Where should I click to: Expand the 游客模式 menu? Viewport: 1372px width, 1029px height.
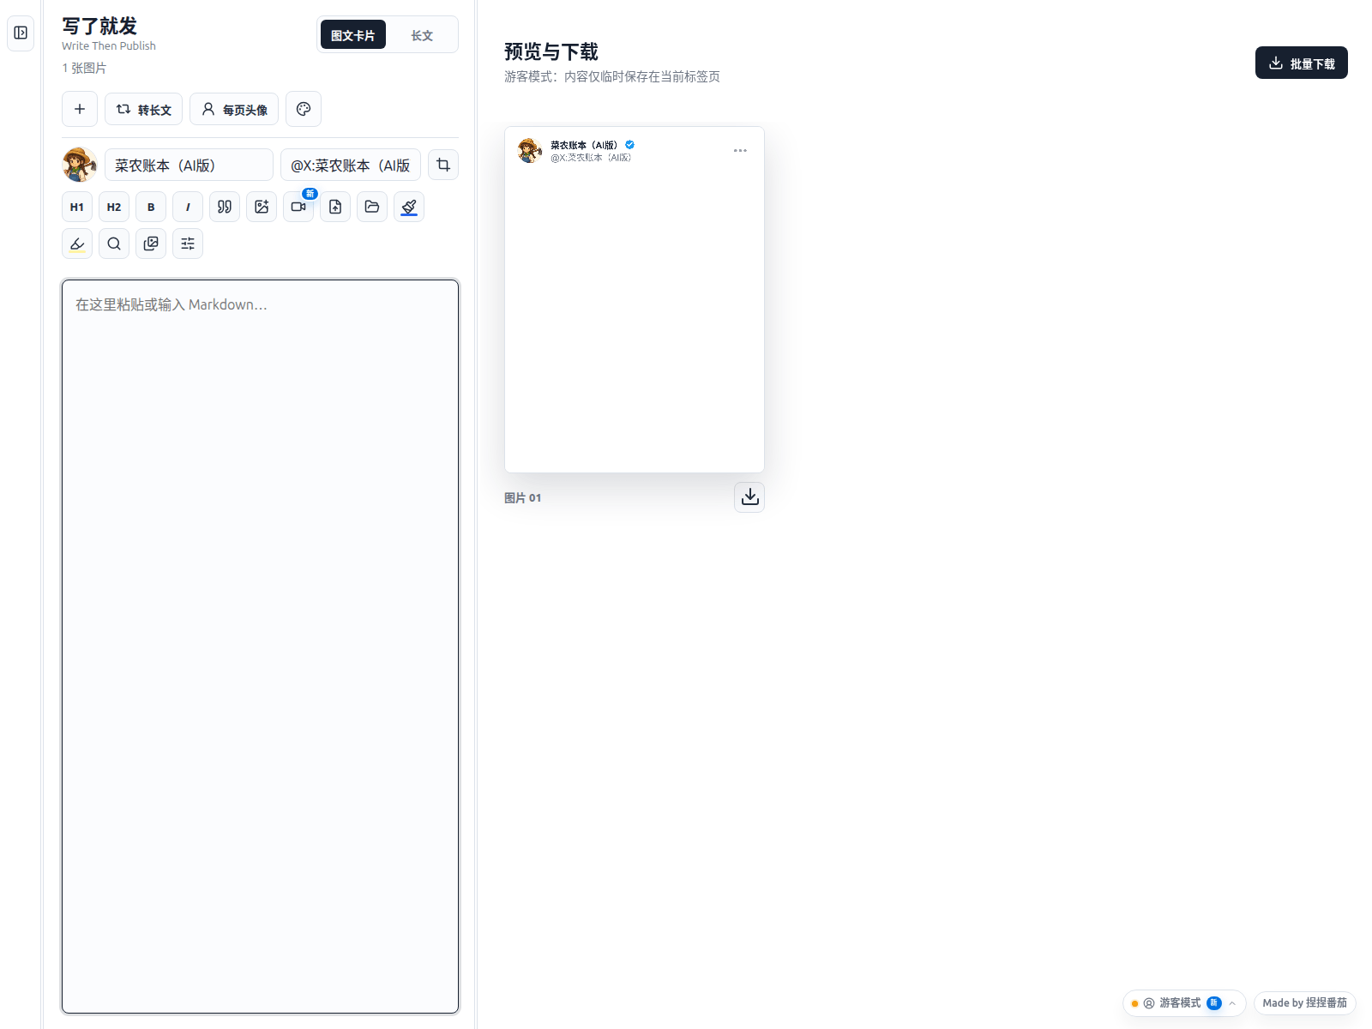pos(1184,1002)
